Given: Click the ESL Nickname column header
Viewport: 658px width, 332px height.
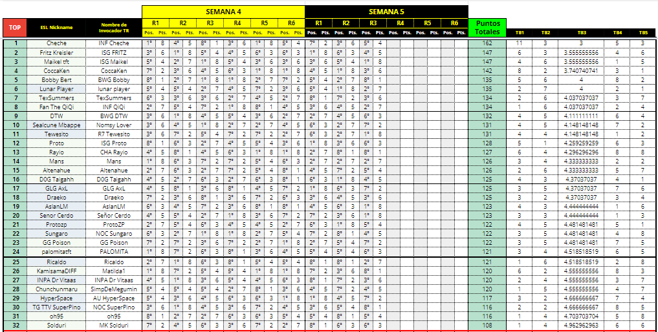Looking at the screenshot, I should tap(56, 28).
